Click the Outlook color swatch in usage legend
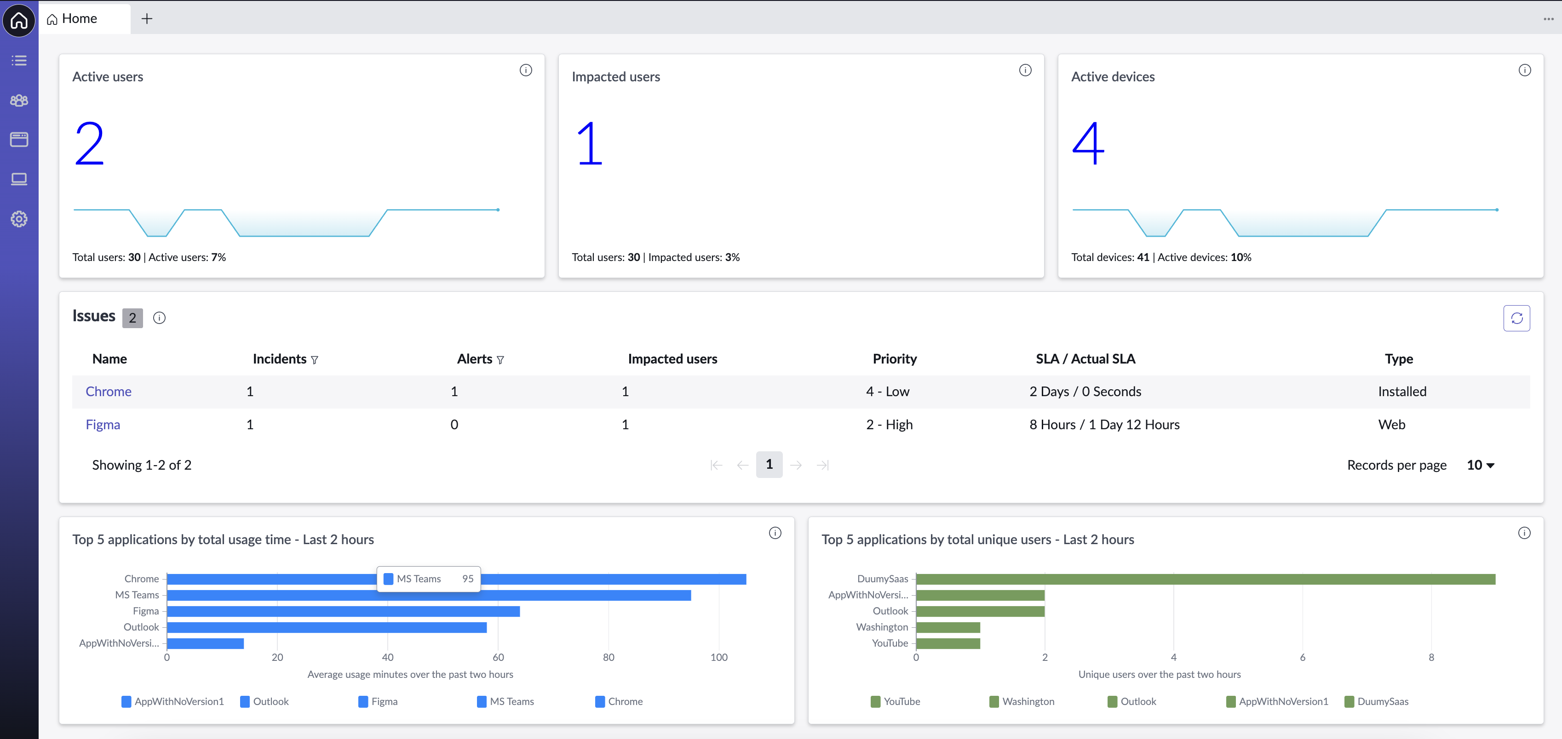This screenshot has height=739, width=1562. tap(245, 701)
